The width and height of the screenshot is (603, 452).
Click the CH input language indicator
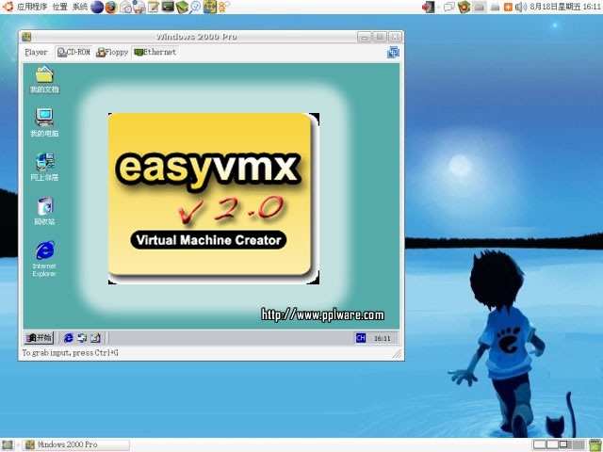click(360, 338)
